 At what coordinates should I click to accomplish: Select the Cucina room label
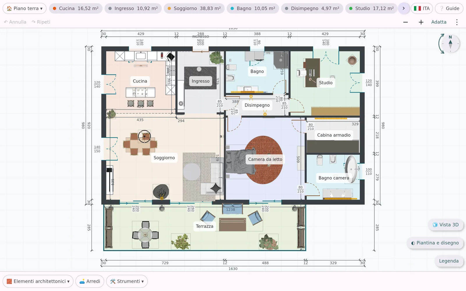(x=140, y=81)
